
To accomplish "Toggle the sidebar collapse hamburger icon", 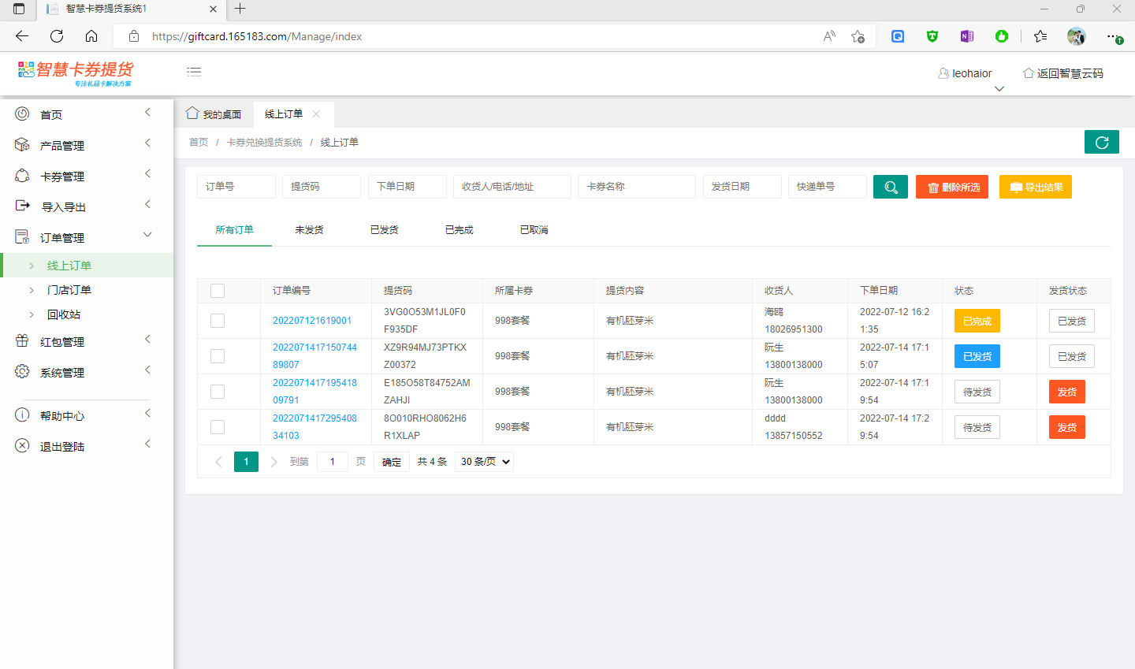I will point(194,72).
